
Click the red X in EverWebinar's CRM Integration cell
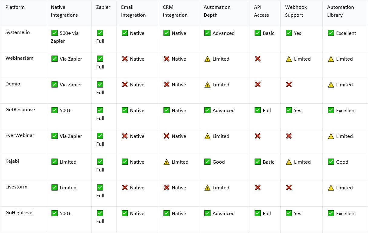coord(166,136)
